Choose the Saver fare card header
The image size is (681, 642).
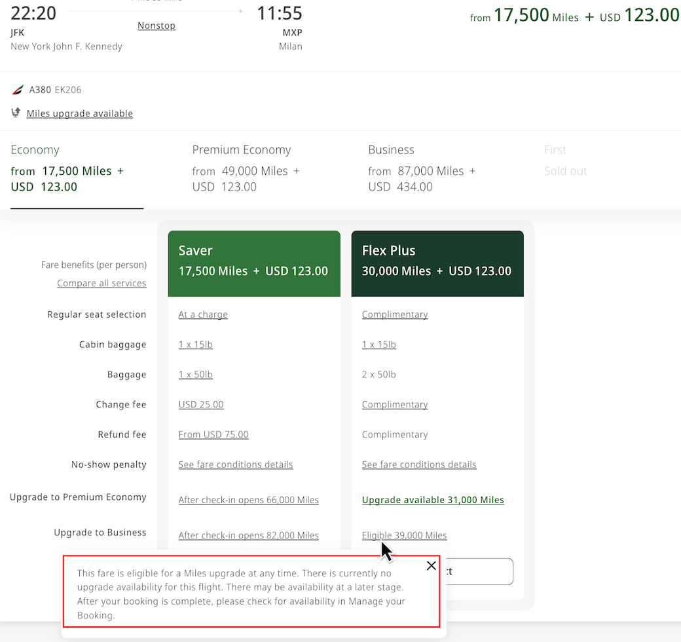254,261
